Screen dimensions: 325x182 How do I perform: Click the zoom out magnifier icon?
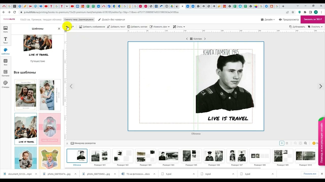pyautogui.click(x=295, y=143)
